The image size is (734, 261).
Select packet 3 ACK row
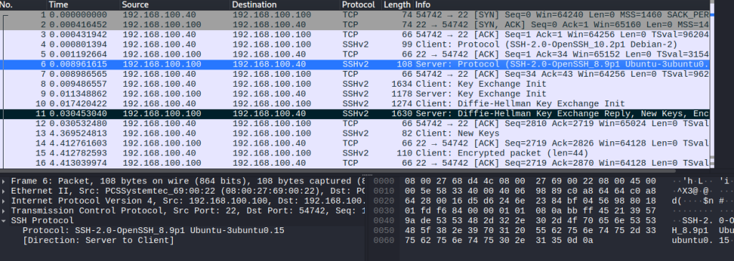355,34
